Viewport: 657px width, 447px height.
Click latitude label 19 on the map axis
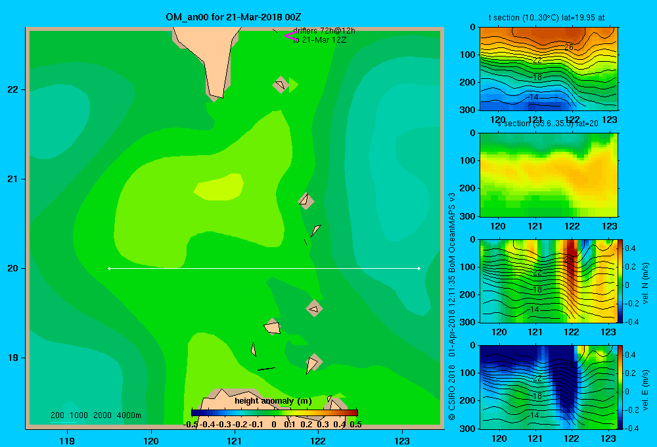[13, 358]
